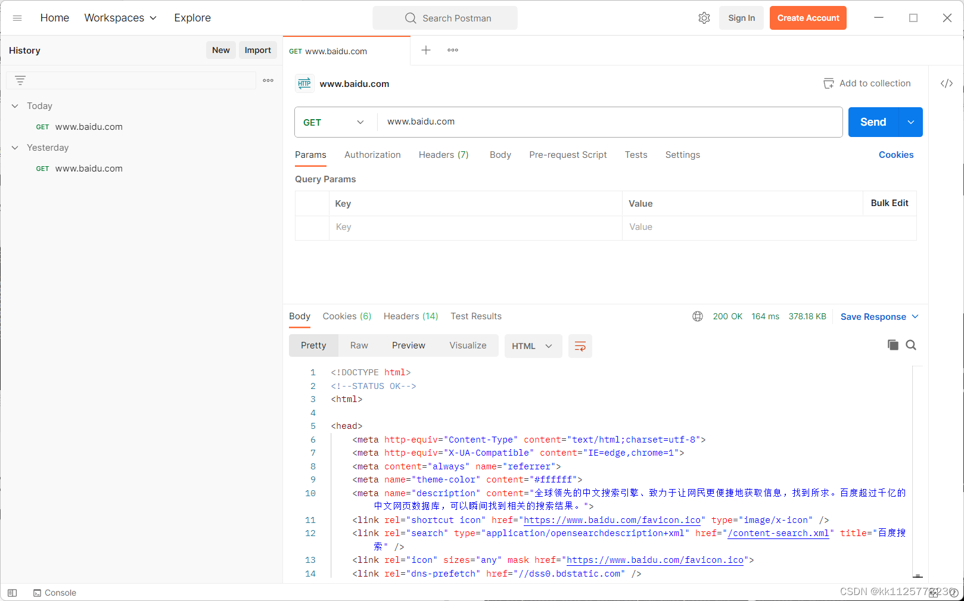Screen dimensions: 964x601
Task: Select the Pretty response view
Action: coord(313,345)
